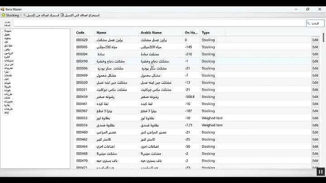This screenshot has width=326, height=183.
Task: Click On Hand value -187
Action: (188, 111)
